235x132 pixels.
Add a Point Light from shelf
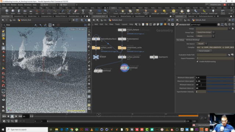point(123,11)
